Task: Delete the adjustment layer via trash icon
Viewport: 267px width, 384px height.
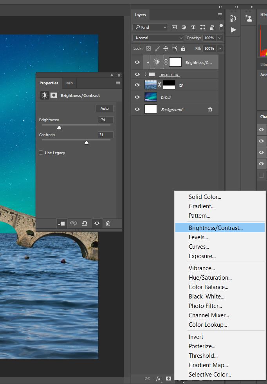Action: [x=108, y=224]
